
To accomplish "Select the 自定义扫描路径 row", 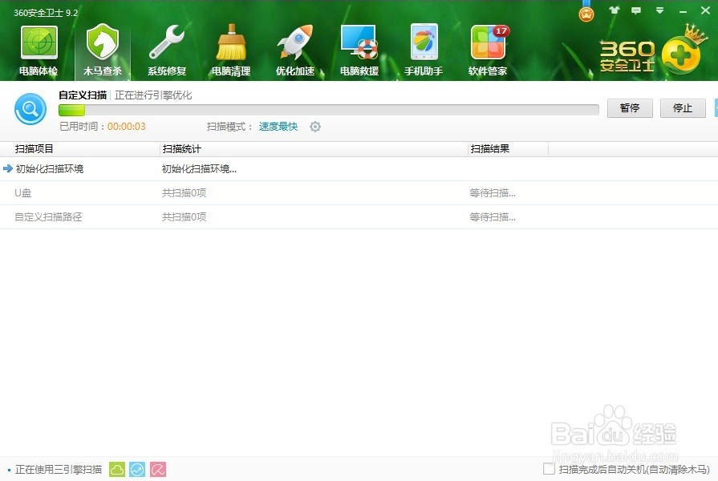I will pyautogui.click(x=359, y=217).
